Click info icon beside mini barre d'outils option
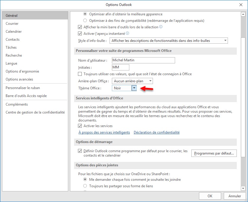Viewport: 248px width, 202px height. pyautogui.click(x=161, y=27)
